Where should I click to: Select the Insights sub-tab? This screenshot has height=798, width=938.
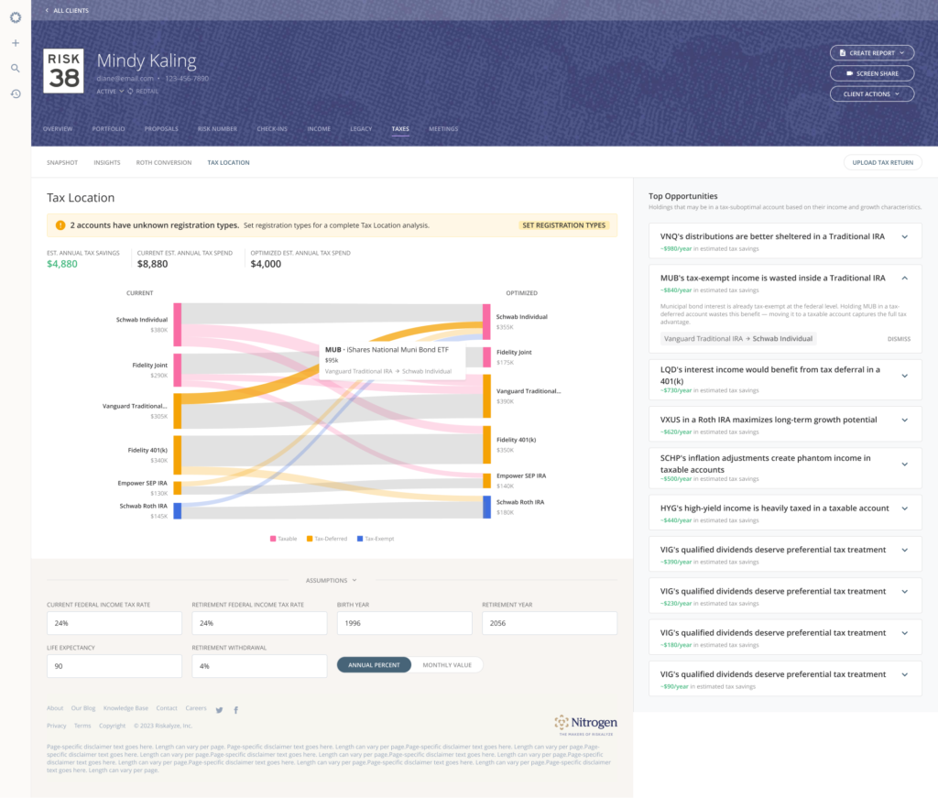pyautogui.click(x=107, y=163)
